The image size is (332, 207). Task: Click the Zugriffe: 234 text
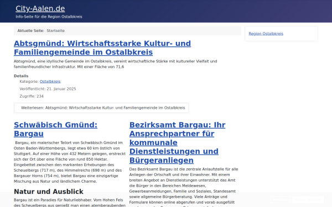click(x=32, y=96)
